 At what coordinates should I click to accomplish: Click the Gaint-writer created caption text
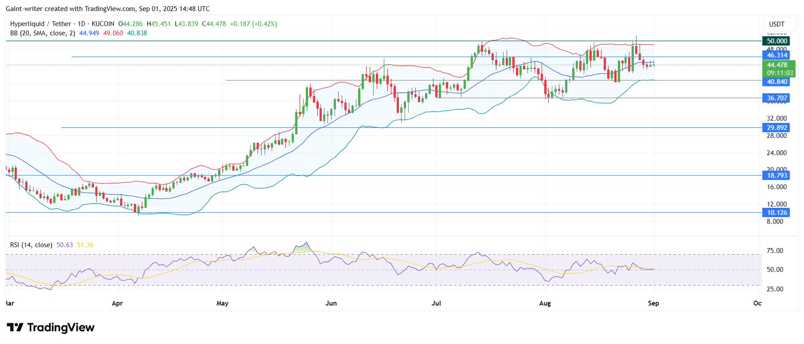tap(108, 9)
